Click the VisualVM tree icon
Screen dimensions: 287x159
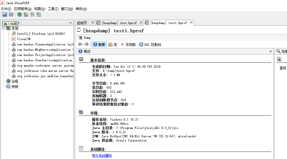[x=14, y=39]
